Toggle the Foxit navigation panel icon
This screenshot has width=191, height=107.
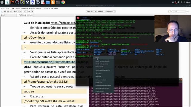click(2, 12)
